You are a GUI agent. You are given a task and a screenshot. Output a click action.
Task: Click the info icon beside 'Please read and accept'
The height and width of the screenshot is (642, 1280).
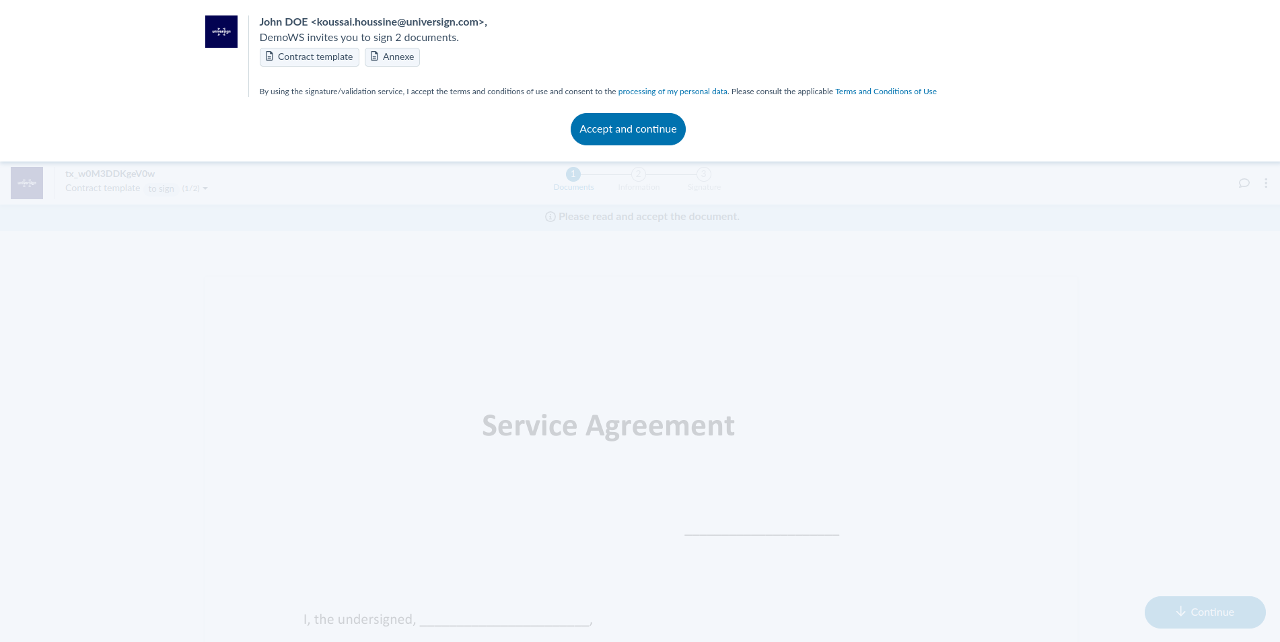click(x=550, y=217)
